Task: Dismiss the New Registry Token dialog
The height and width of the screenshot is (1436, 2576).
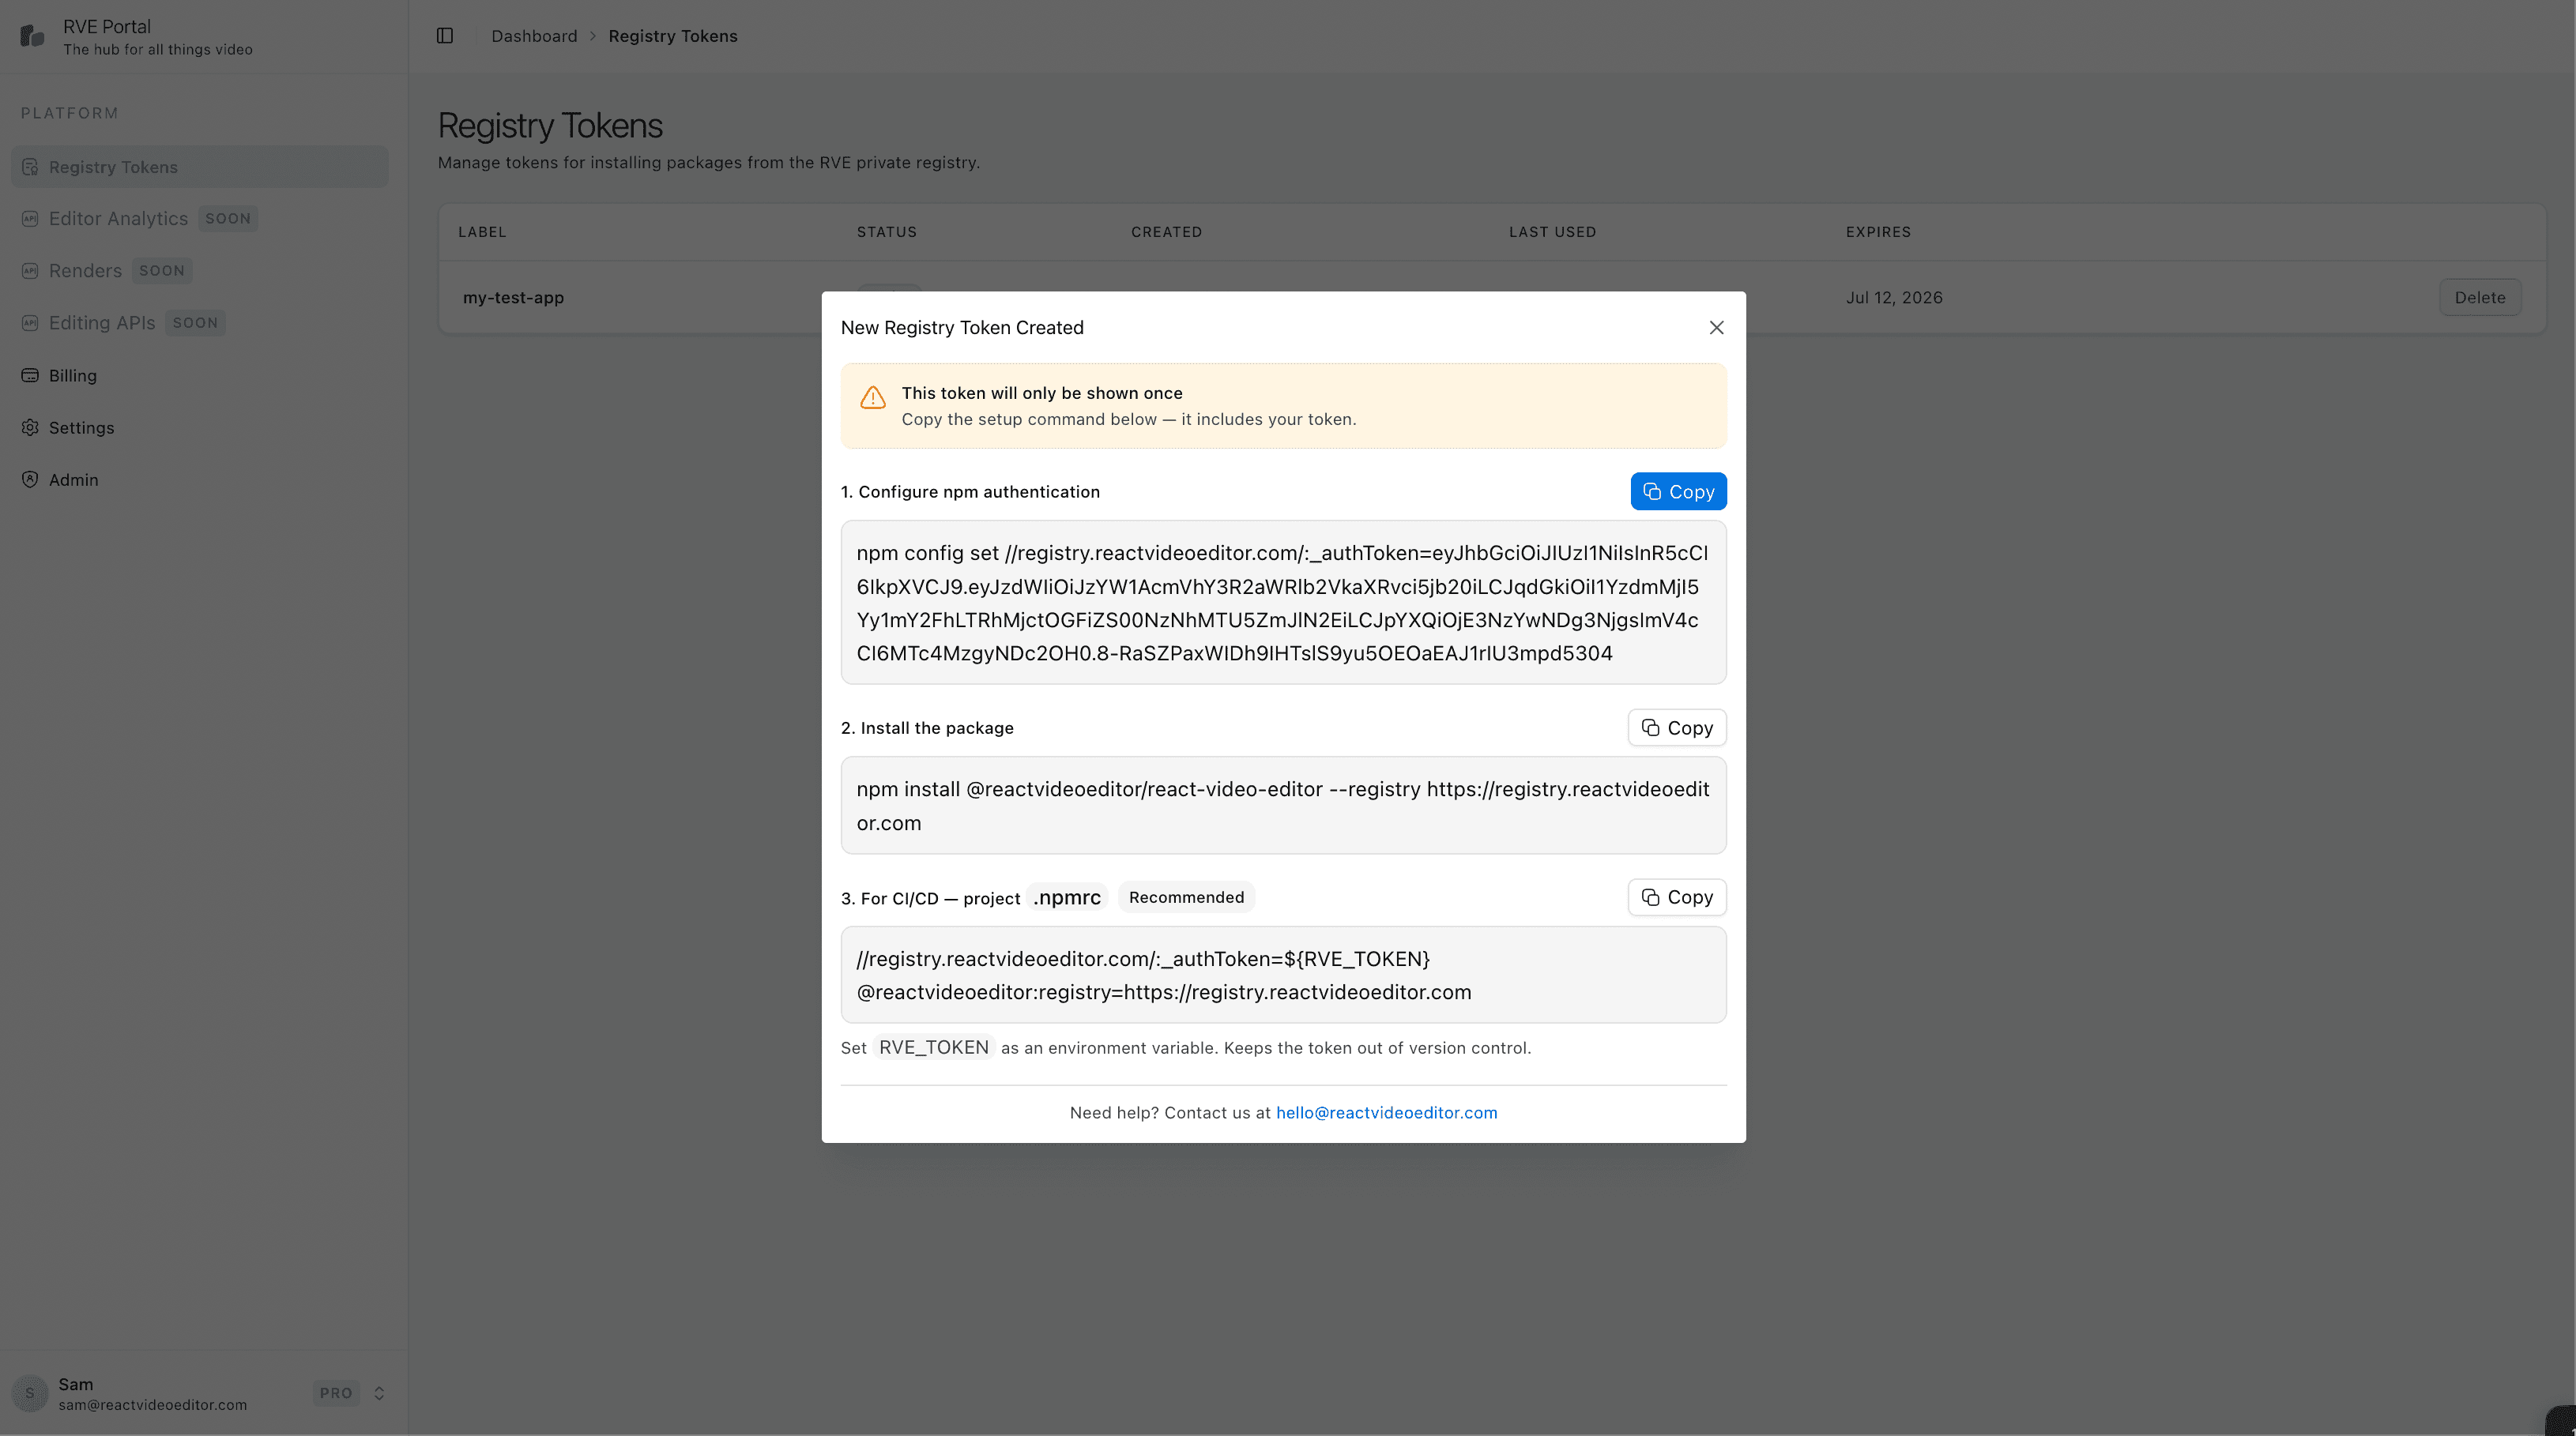Action: tap(1716, 327)
